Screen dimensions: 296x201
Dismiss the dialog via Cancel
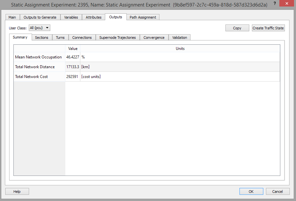278,191
